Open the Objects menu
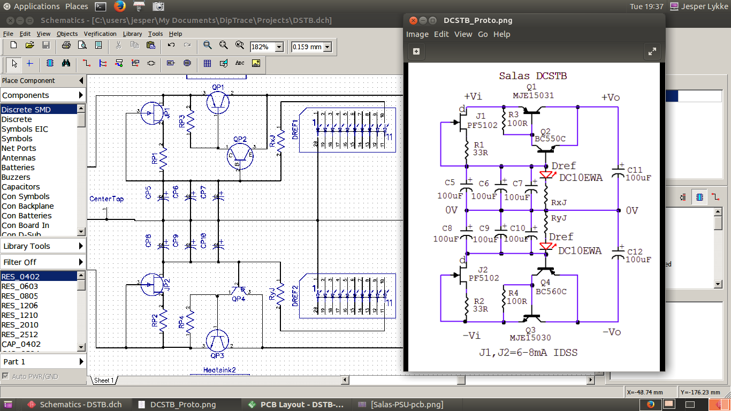 [x=67, y=34]
